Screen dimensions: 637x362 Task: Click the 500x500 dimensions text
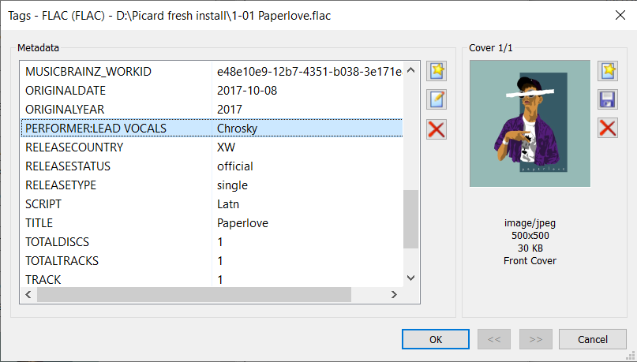pyautogui.click(x=530, y=235)
